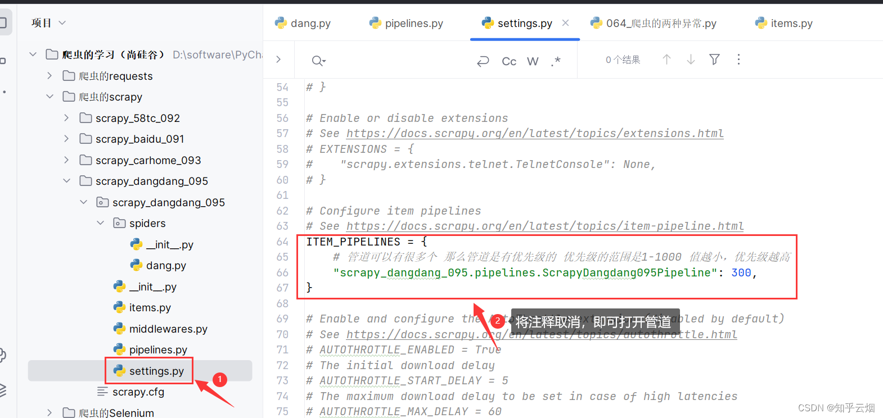883x418 pixels.
Task: Select scrapy_58tc_092 folder in tree
Action: [x=138, y=118]
